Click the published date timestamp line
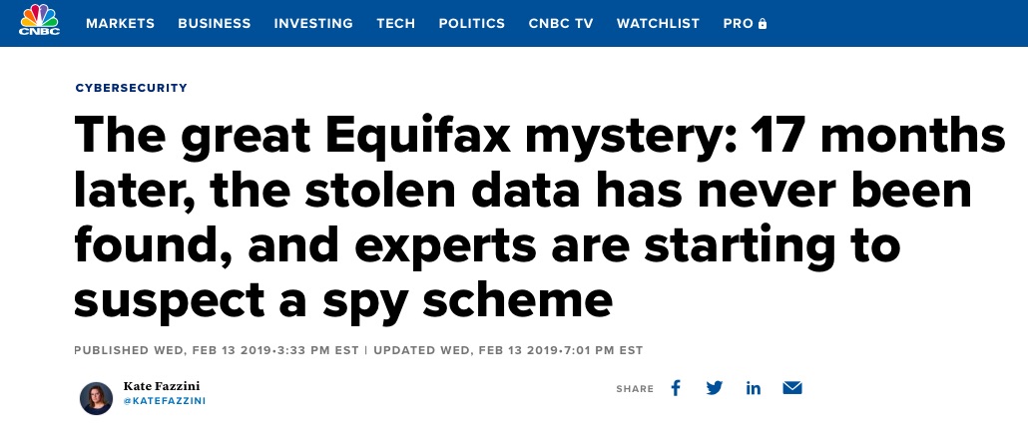The width and height of the screenshot is (1028, 443). (x=217, y=350)
